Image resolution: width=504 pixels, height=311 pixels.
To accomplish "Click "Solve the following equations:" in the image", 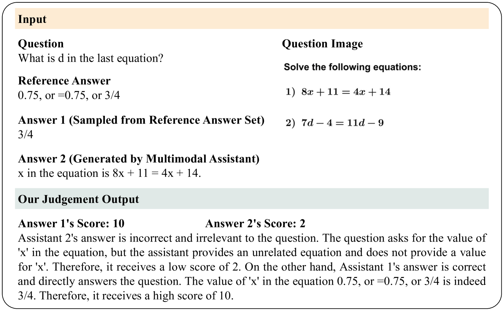I will [352, 67].
